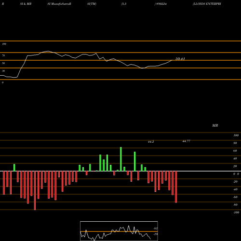The image size is (241, 241).
Task: Click the -100 label on the MR axis
Action: point(236,213)
